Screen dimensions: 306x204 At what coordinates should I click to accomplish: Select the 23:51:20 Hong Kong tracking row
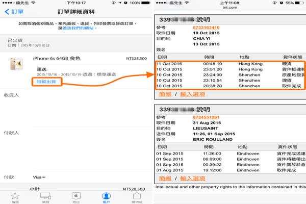231,69
